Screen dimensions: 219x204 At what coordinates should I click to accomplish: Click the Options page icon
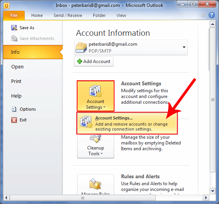[x=14, y=109]
